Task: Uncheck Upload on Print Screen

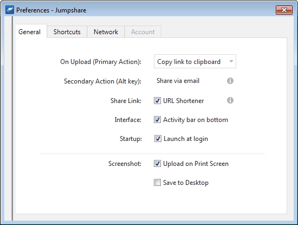Action: coord(157,164)
